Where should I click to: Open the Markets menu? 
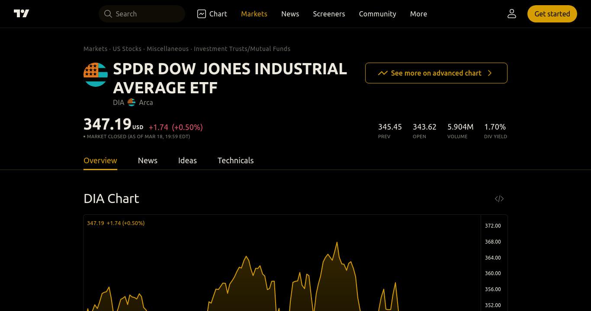coord(254,14)
